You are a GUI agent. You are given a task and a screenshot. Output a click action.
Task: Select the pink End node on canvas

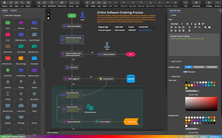(x=131, y=54)
